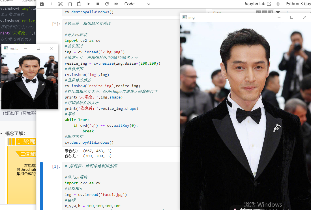
Task: Click the cv.imshow('img',img) line
Action: click(x=87, y=75)
